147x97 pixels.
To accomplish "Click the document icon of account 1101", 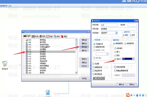I will (27, 47).
